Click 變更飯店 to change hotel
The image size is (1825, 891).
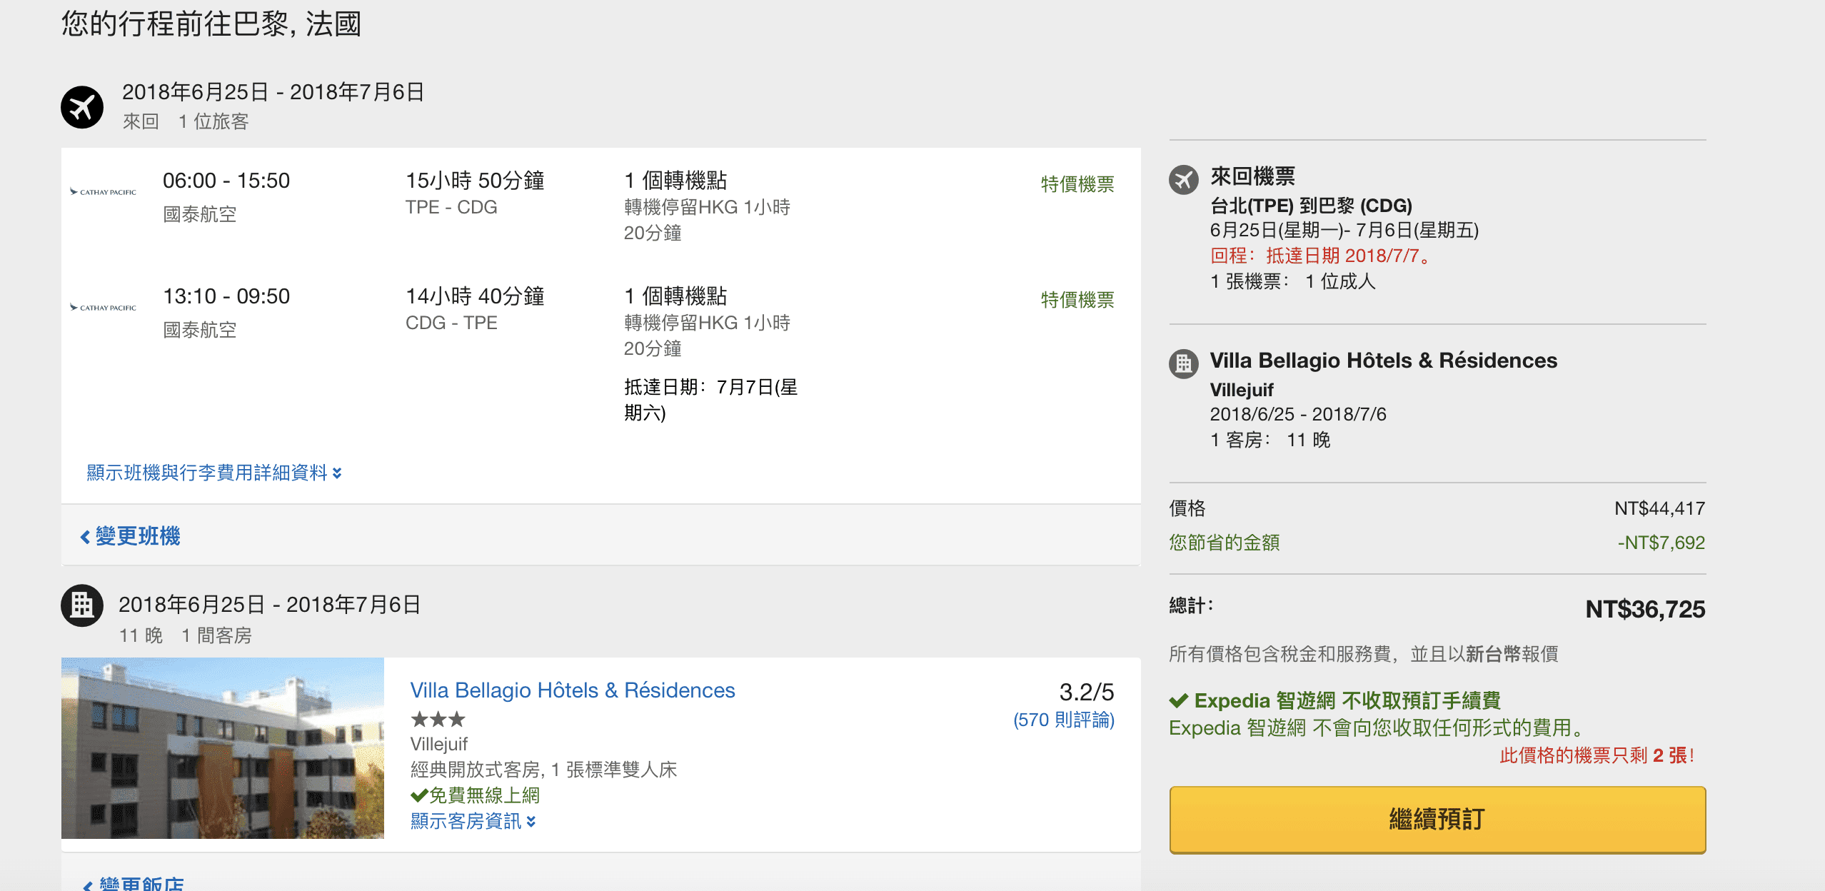(134, 884)
